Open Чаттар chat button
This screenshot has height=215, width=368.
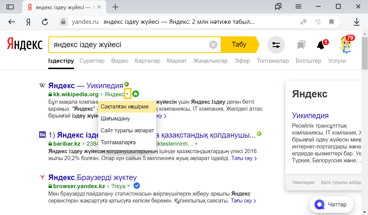[x=331, y=205]
